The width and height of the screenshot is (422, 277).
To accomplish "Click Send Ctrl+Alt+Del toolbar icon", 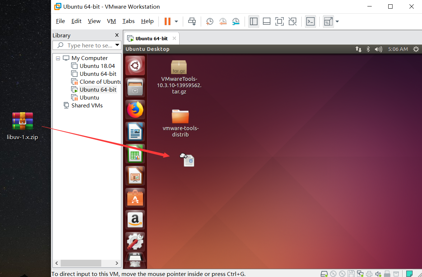I will (x=192, y=21).
